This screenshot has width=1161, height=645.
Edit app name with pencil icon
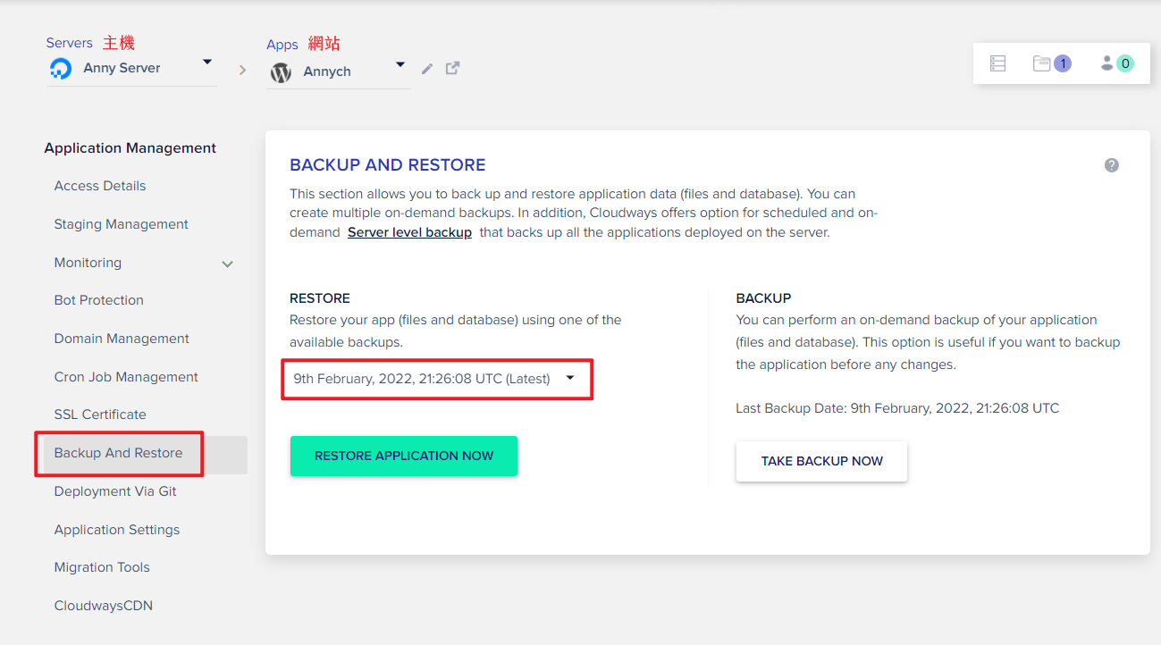pyautogui.click(x=427, y=69)
